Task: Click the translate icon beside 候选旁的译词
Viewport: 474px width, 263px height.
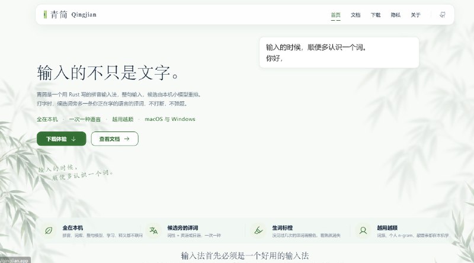Action: coord(153,230)
